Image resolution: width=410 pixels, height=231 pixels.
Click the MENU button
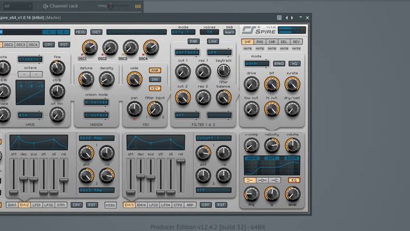tap(81, 32)
